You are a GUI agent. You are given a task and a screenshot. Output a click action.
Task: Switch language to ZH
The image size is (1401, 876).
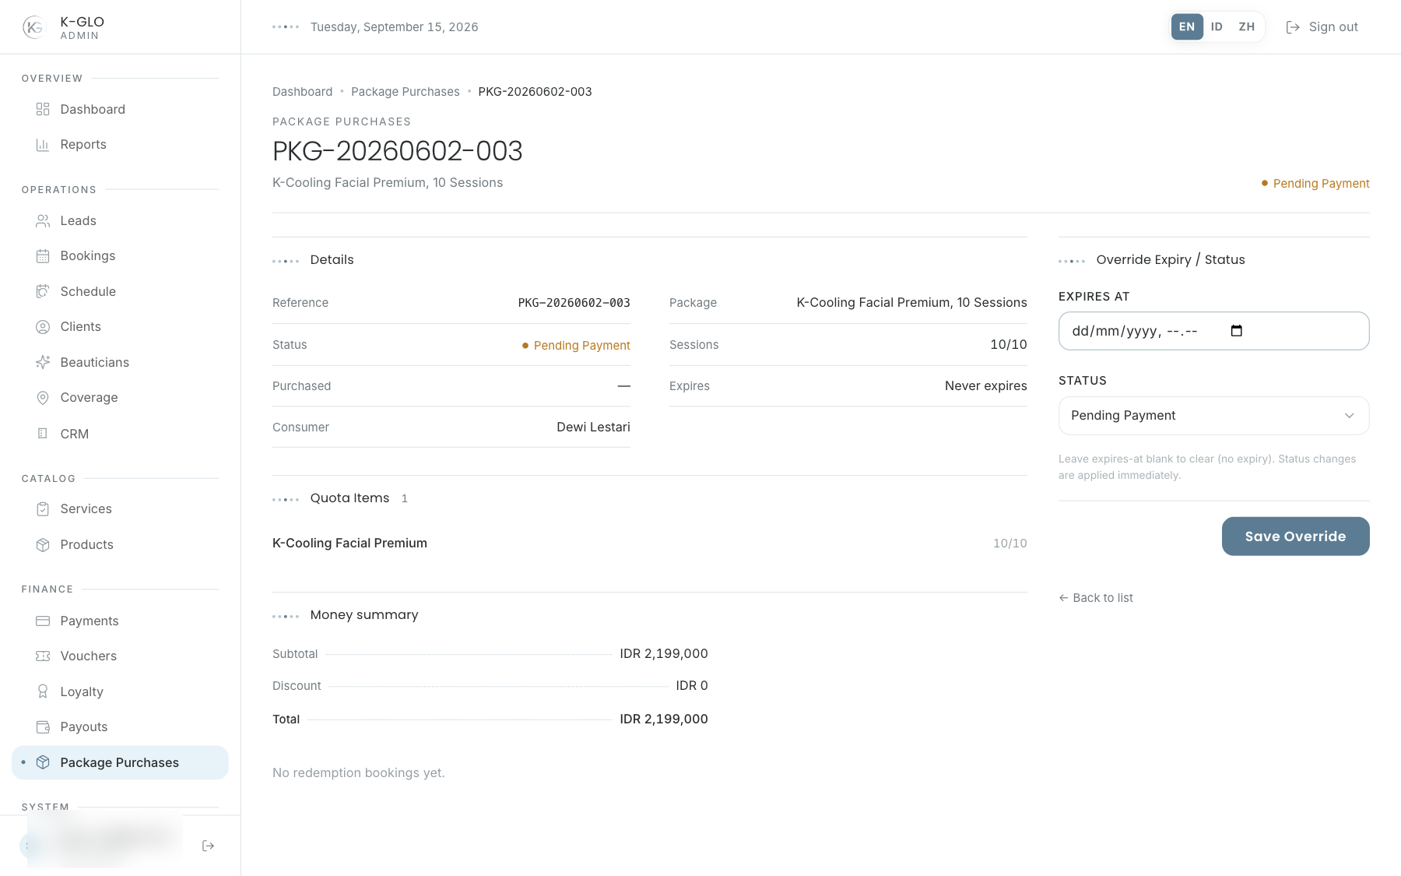[1247, 26]
